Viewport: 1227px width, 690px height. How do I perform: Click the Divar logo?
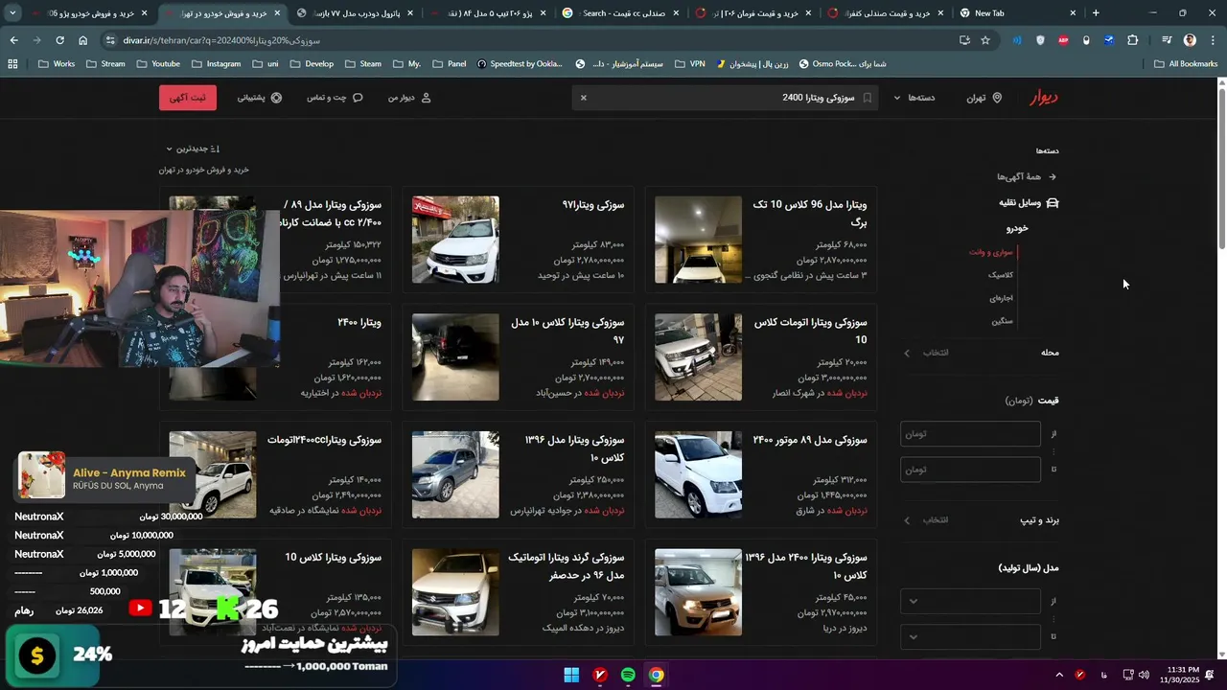tap(1044, 98)
